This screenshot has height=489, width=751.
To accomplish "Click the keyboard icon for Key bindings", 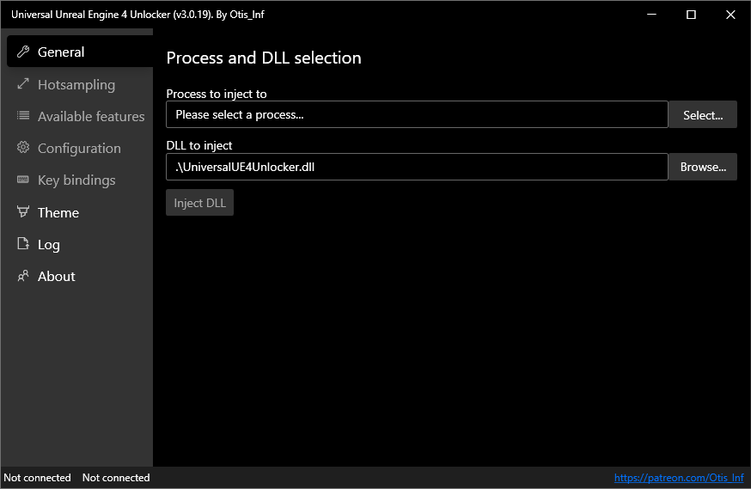I will (x=23, y=180).
